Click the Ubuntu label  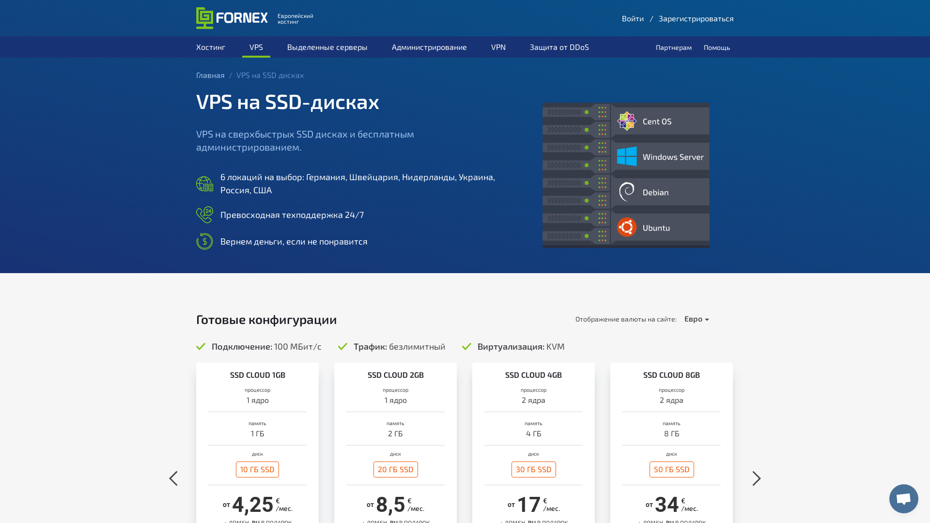coord(656,228)
